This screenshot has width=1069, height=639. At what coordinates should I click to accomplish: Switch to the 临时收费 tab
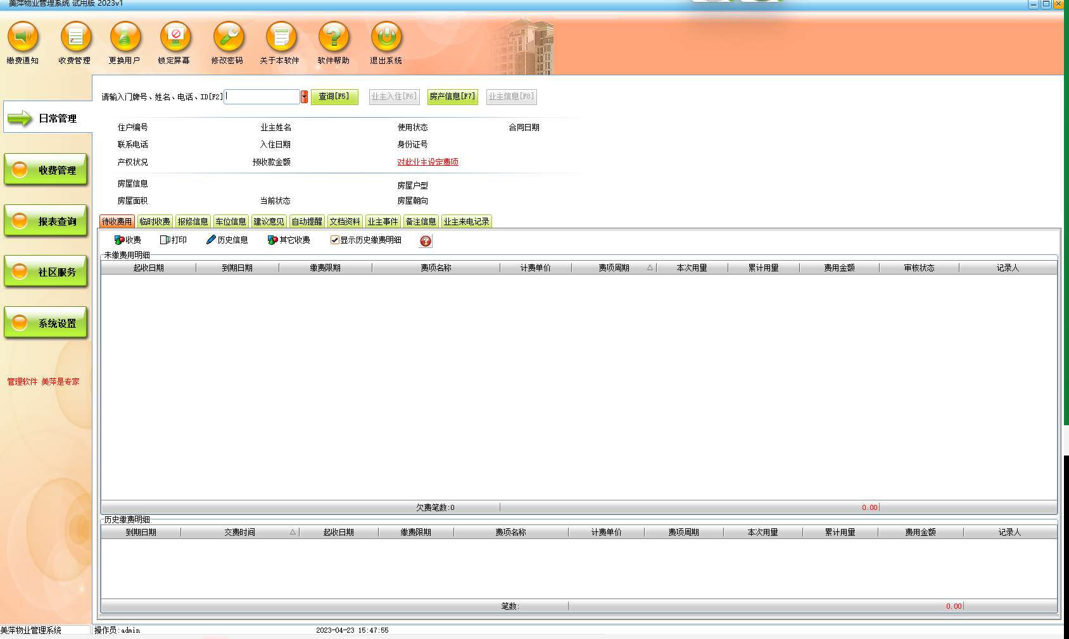coord(155,222)
